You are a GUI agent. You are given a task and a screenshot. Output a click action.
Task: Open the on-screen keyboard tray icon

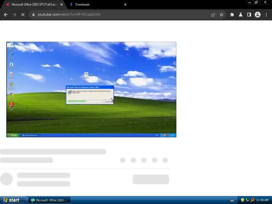[232, 200]
